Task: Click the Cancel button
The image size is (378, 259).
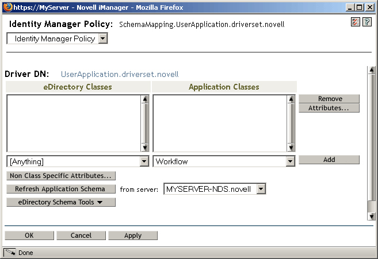Action: (81, 235)
